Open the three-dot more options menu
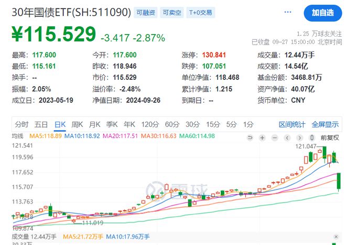The width and height of the screenshot is (346, 245). tap(288, 12)
